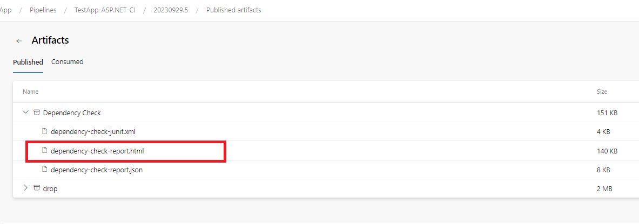Click the dependency-check-report.json file icon
Screen dimensions: 639x224
(x=45, y=170)
